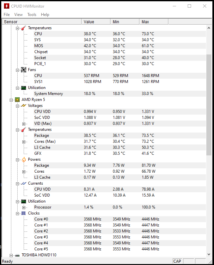
Task: Click the thermometer icon beside Ryzen 5 Temperatures
Action: 24,130
